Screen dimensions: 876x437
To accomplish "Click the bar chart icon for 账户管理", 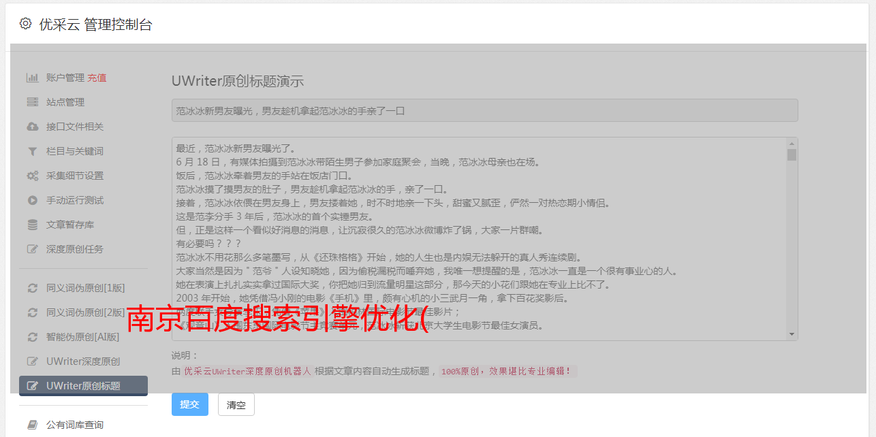I will tap(32, 78).
